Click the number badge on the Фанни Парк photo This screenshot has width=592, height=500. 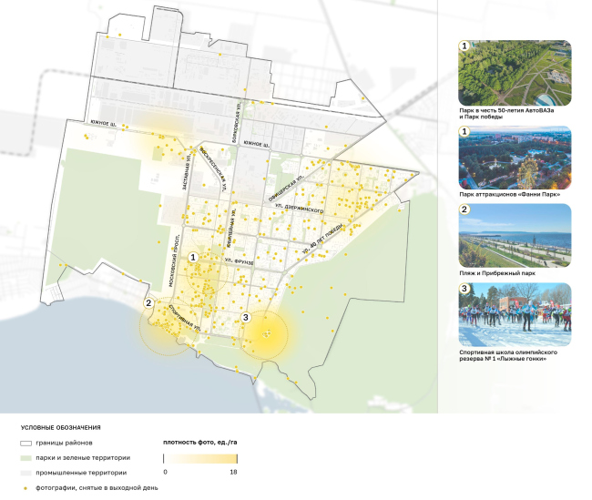(x=464, y=132)
